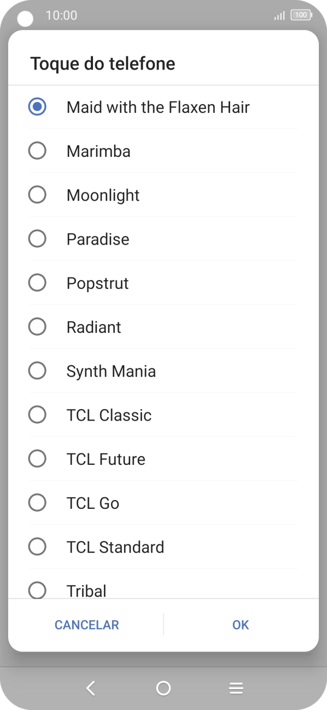Choose the Popstrut ringtone radio button
327x710 pixels.
pos(37,283)
